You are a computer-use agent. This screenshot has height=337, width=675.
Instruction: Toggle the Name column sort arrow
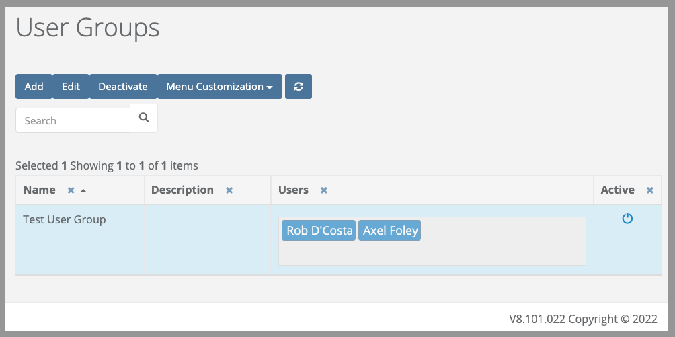[83, 190]
